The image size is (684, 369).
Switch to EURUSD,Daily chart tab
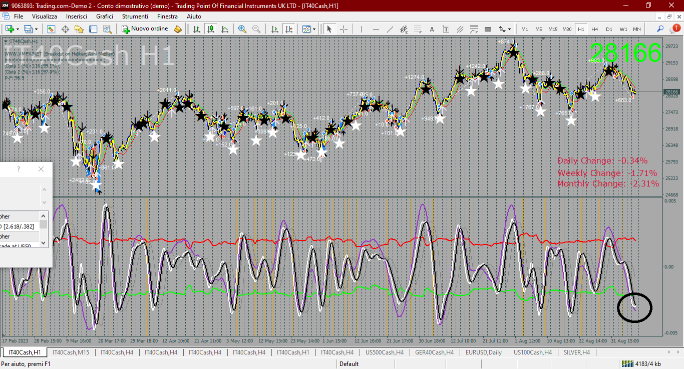(483, 352)
